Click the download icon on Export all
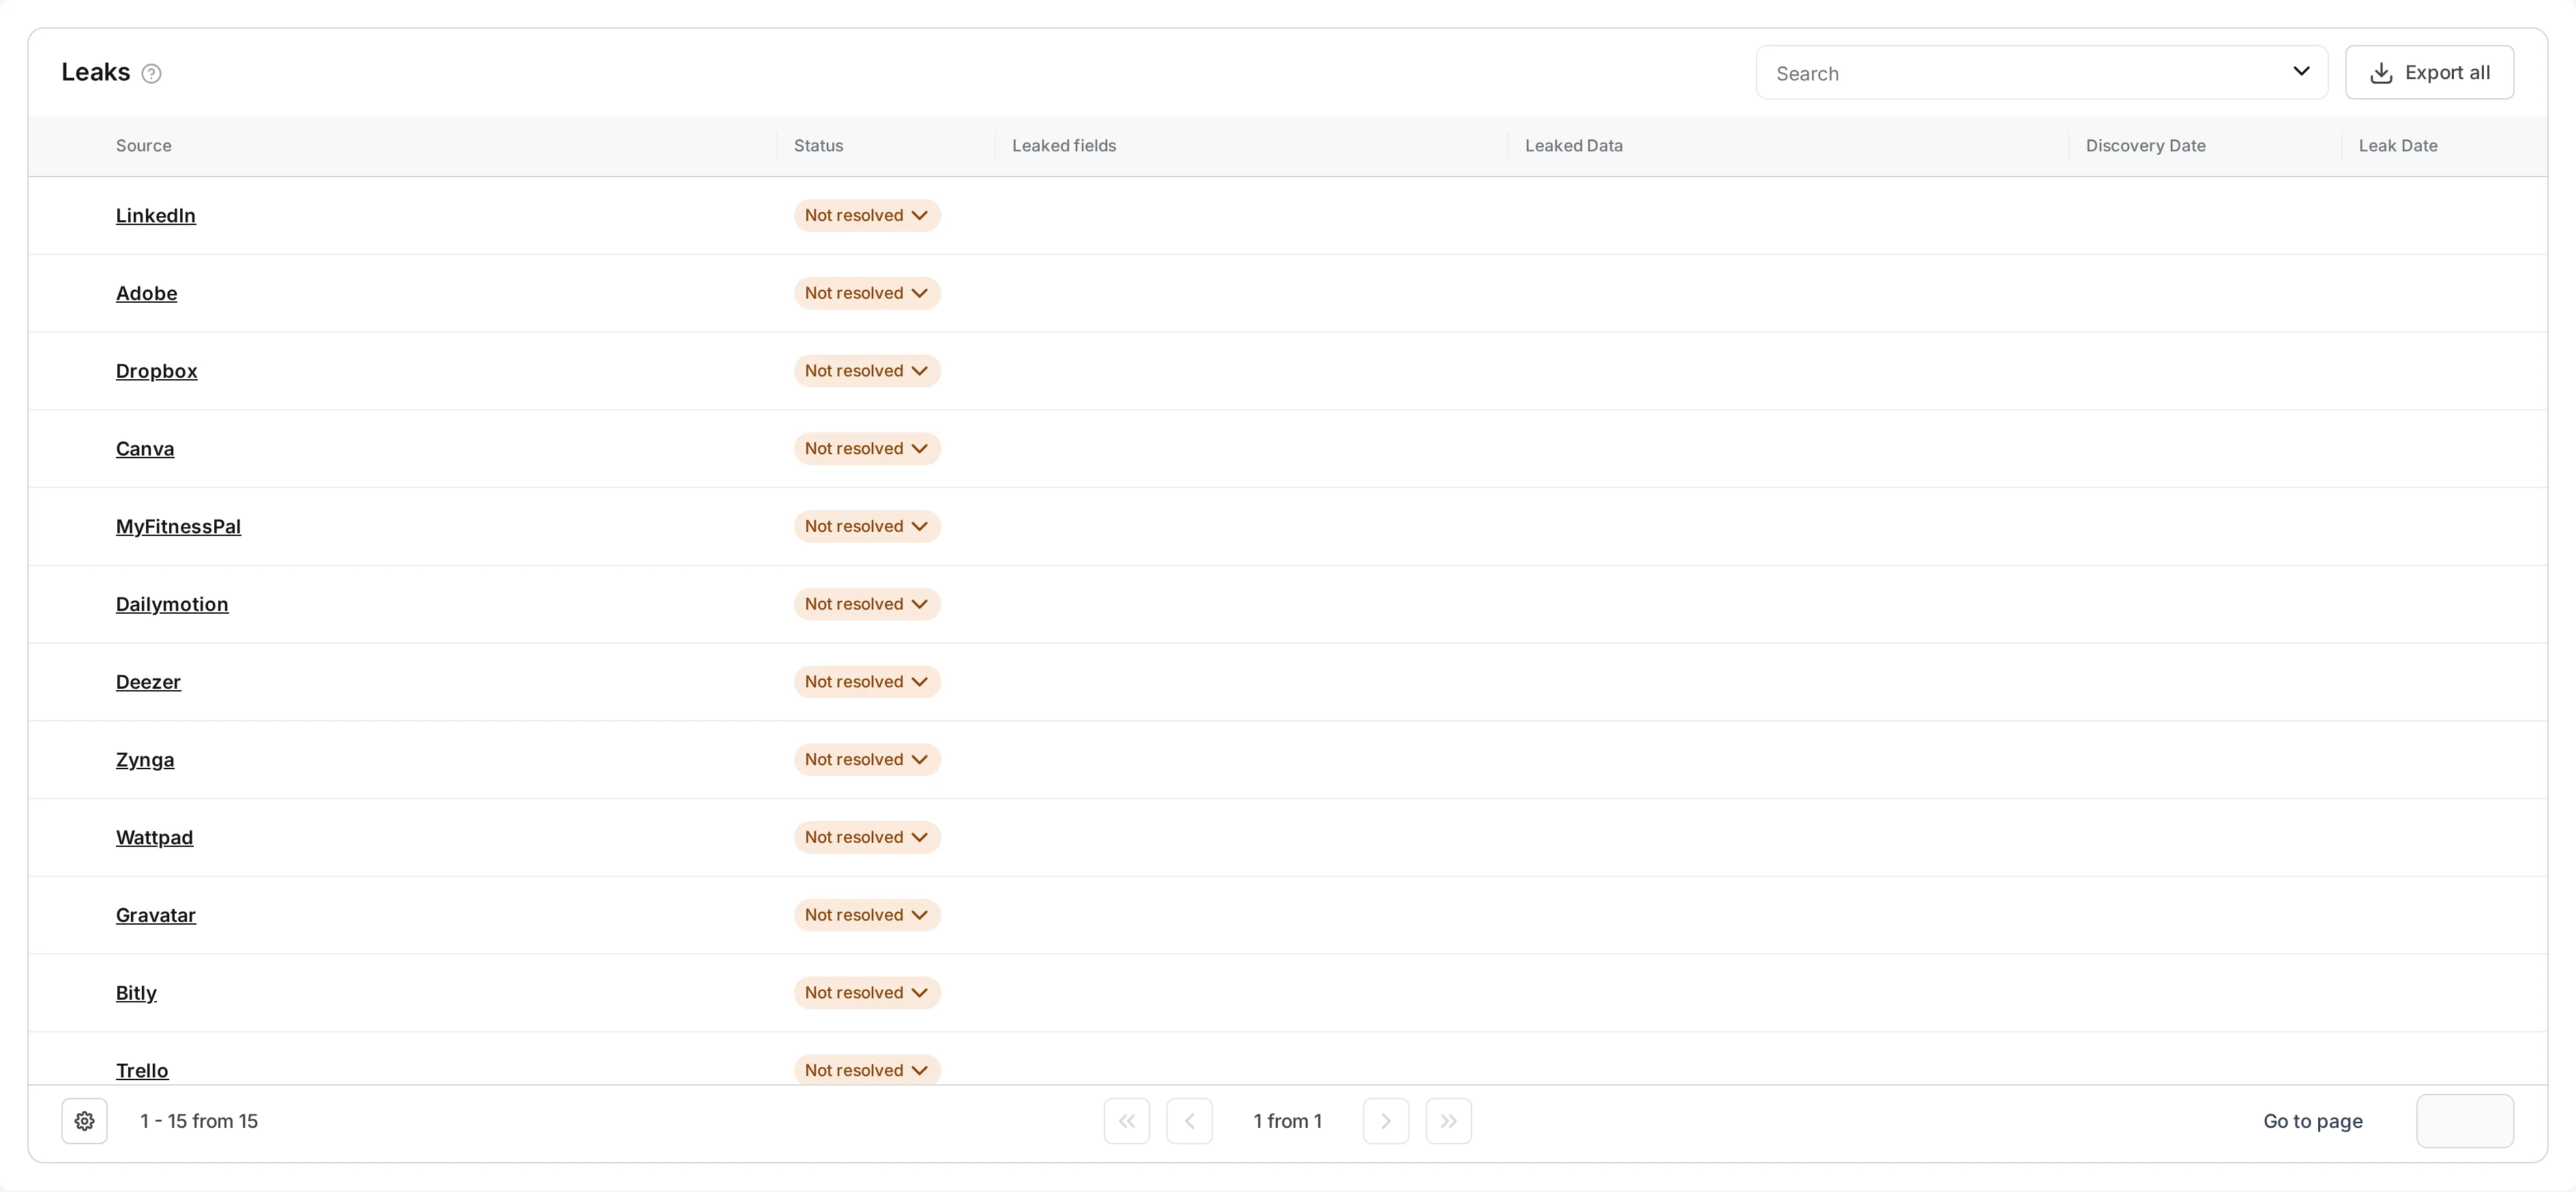Screen dimensions: 2576x1192 pyautogui.click(x=2382, y=72)
